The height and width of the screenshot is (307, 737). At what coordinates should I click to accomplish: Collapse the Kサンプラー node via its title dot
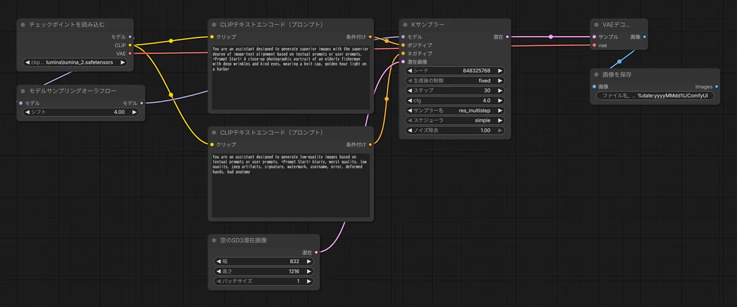[406, 25]
